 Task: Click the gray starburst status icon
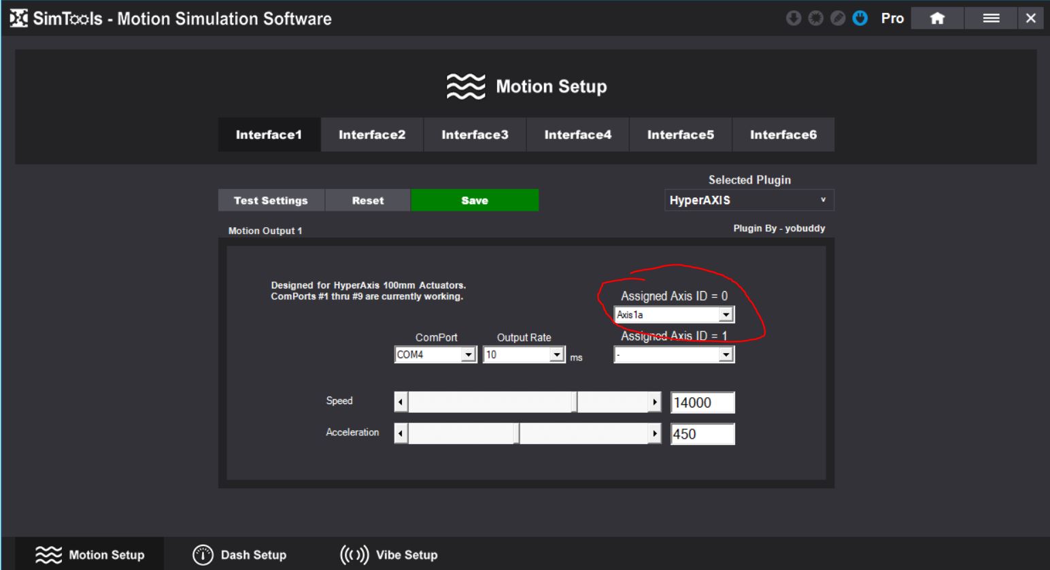pyautogui.click(x=816, y=18)
